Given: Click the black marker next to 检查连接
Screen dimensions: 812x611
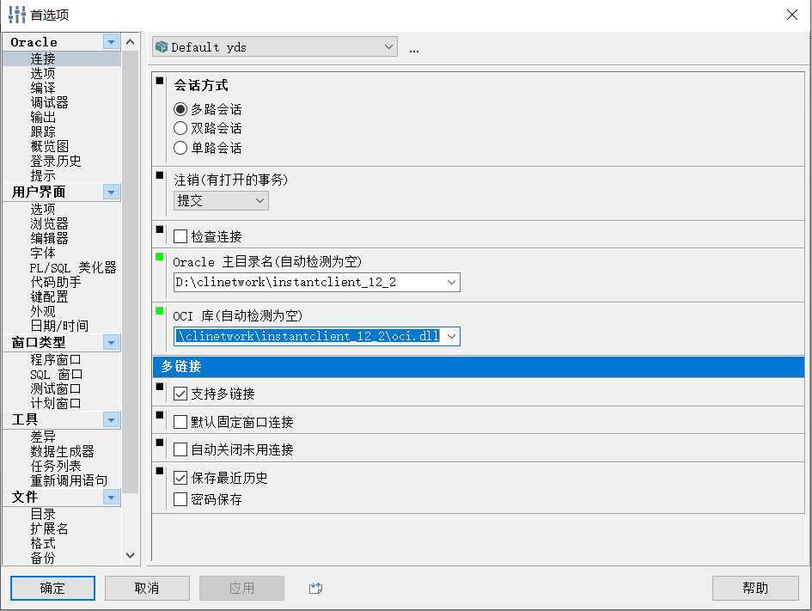Looking at the screenshot, I should pos(160,229).
